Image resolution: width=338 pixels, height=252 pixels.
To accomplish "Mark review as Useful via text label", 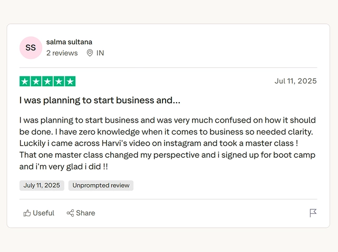I will point(43,213).
